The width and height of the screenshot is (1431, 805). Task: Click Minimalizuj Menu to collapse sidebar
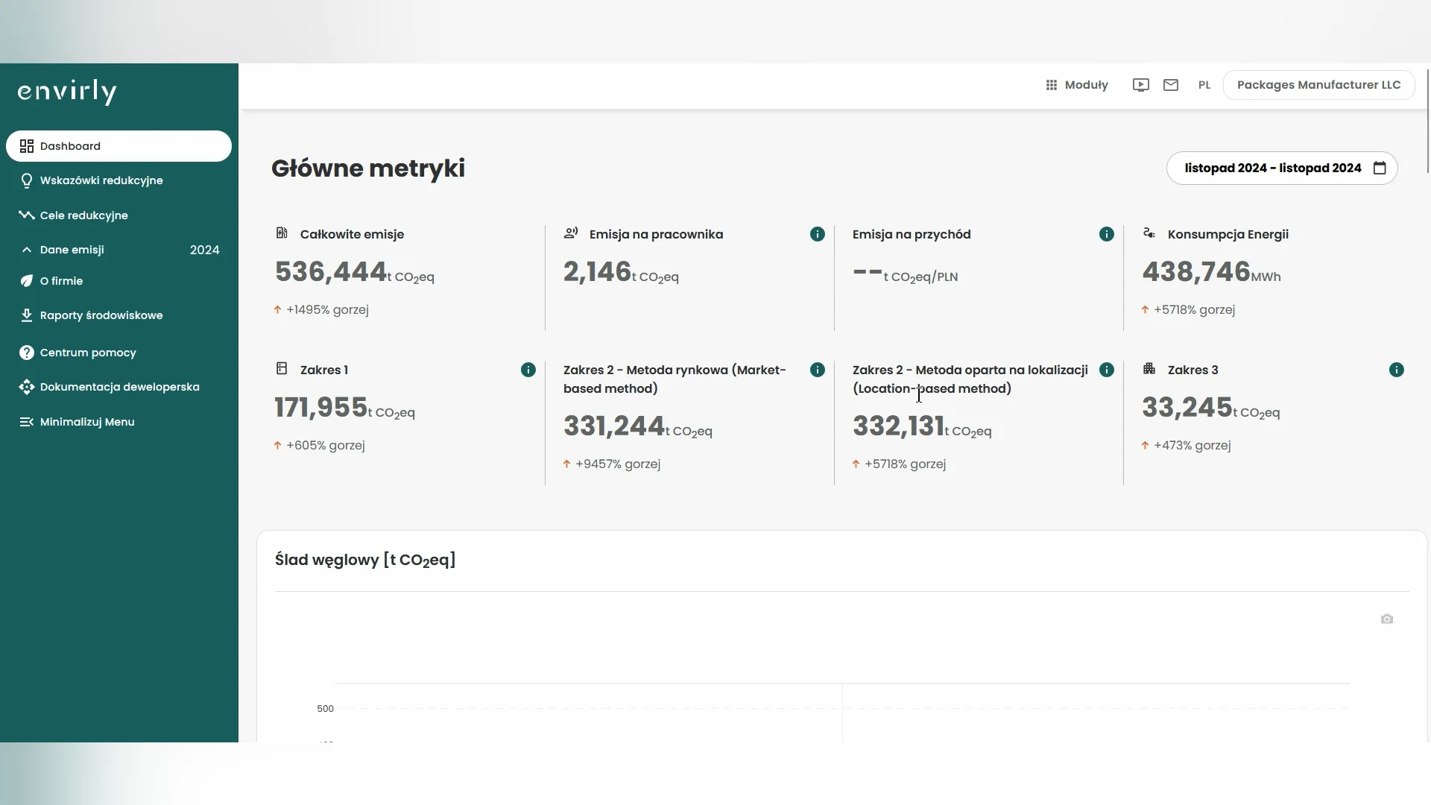click(x=86, y=422)
